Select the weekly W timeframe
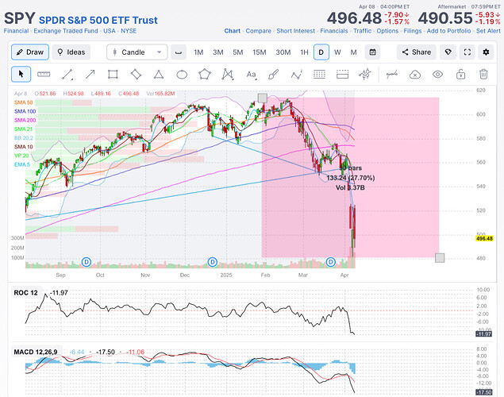 pos(337,52)
